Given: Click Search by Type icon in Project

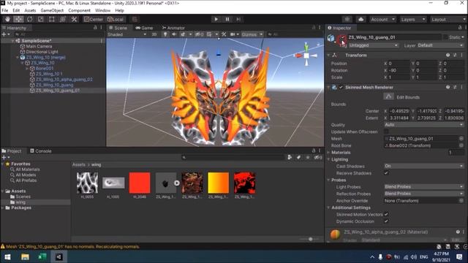Looking at the screenshot, I should [x=290, y=158].
